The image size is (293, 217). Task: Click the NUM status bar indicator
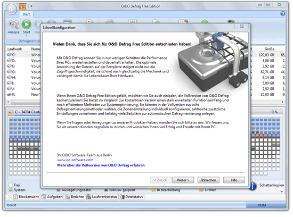(x=262, y=205)
